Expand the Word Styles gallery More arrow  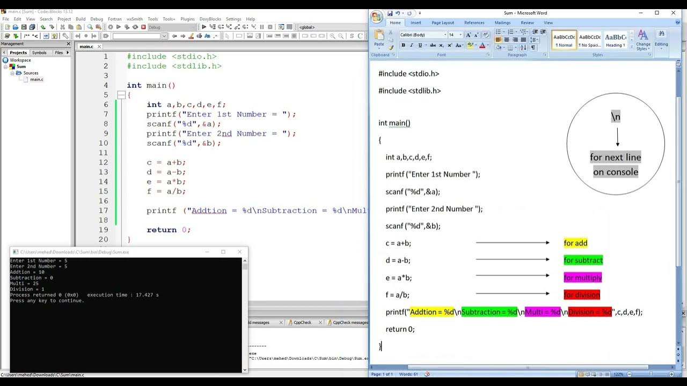pyautogui.click(x=632, y=46)
